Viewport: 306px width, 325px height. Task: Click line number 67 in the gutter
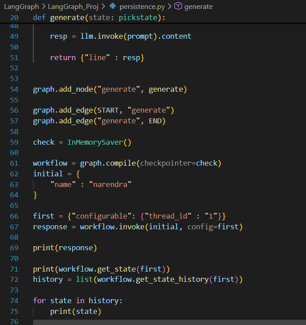(x=14, y=227)
